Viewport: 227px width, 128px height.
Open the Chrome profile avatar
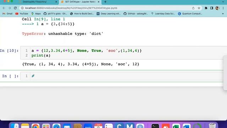(x=217, y=8)
